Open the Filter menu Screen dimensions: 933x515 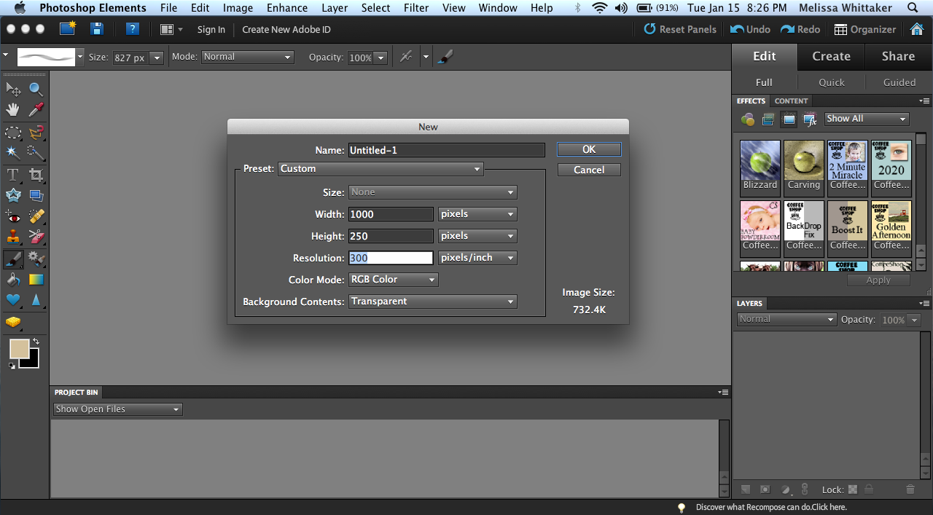(416, 8)
